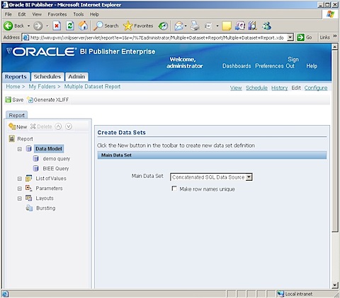Screen dimensions: 340x298
Task: Open the Mail envelope icon
Action: pos(179,26)
